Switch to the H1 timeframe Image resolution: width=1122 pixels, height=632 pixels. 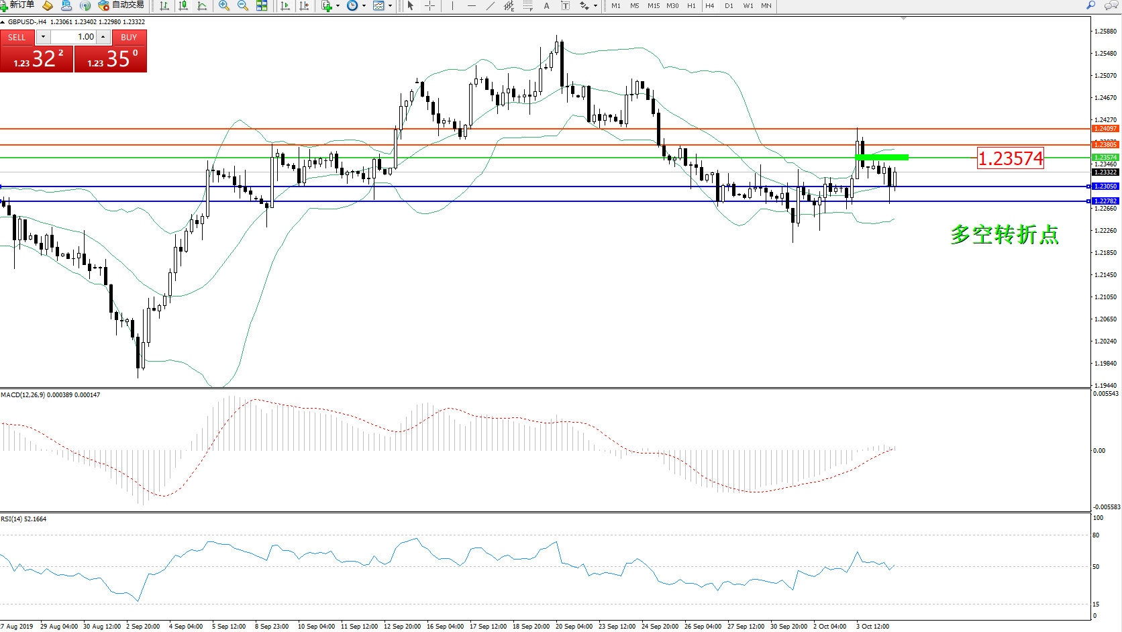[x=691, y=6]
